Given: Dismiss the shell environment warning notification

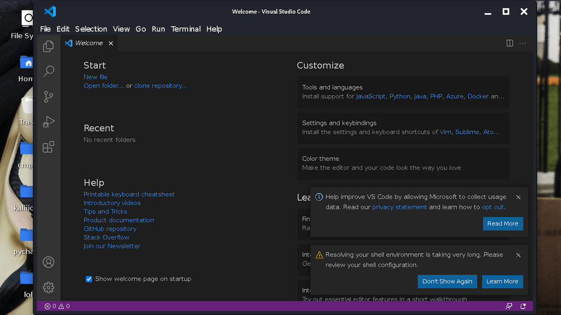Looking at the screenshot, I should tap(518, 255).
